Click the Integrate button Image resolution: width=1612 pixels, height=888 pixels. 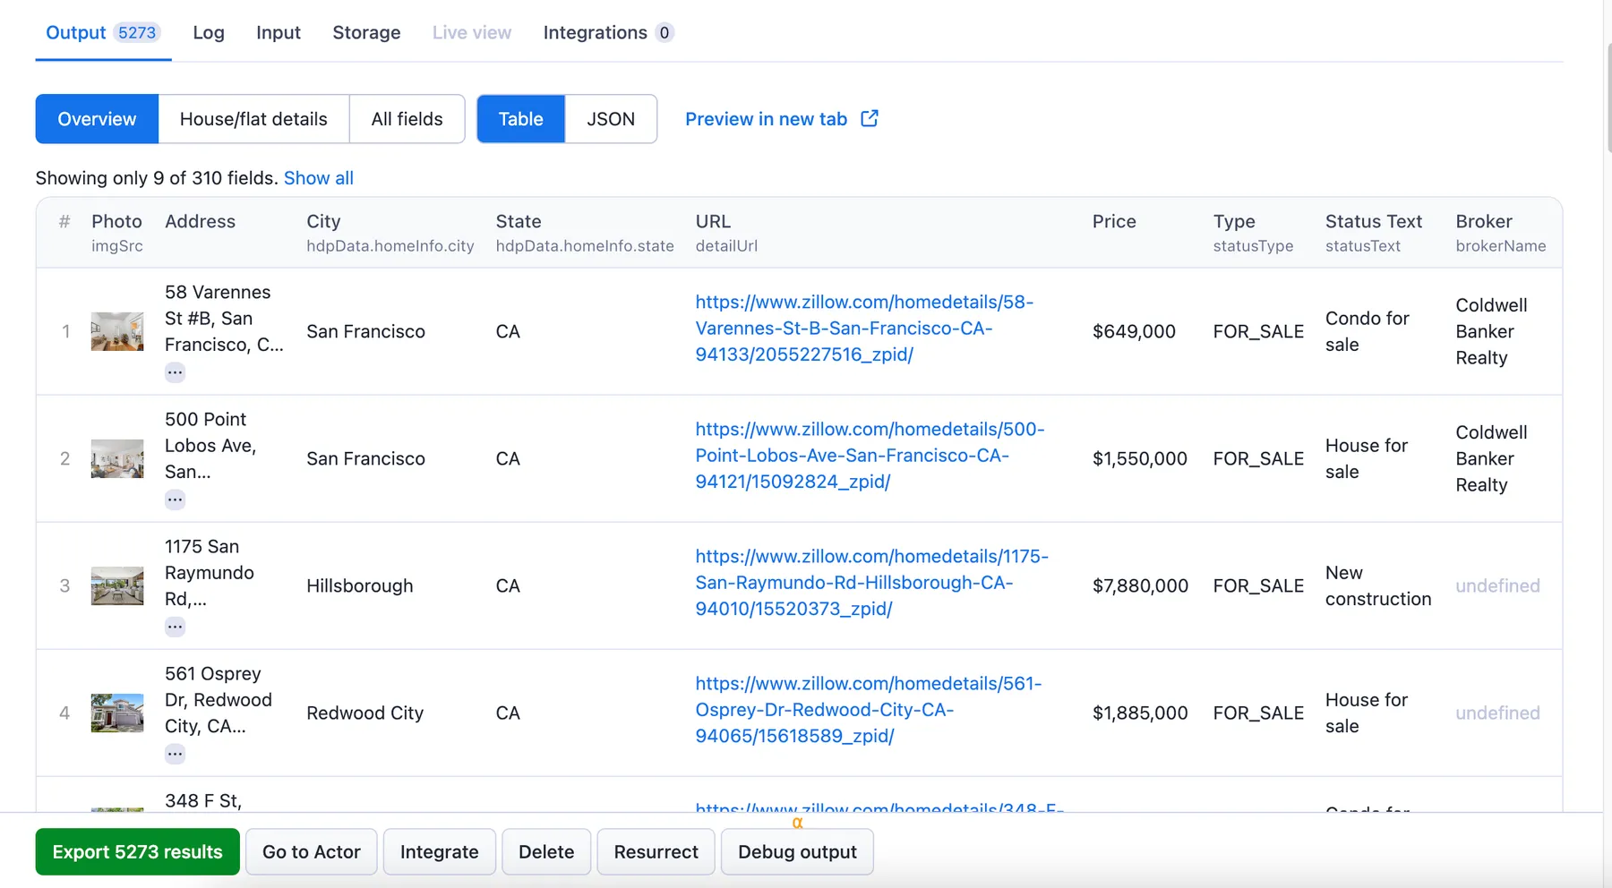click(x=440, y=851)
